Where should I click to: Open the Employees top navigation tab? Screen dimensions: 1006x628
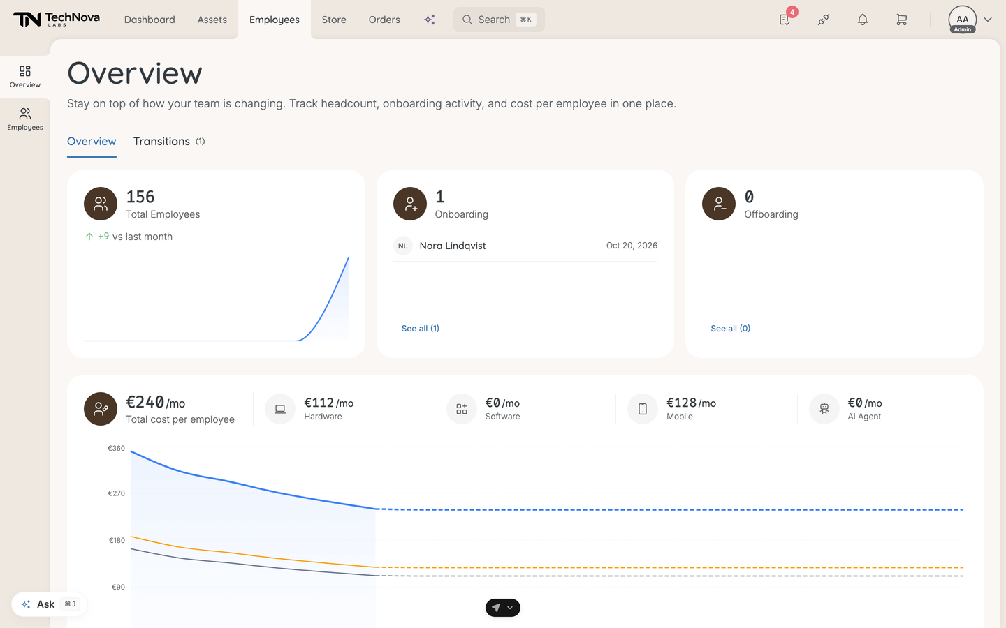[275, 20]
